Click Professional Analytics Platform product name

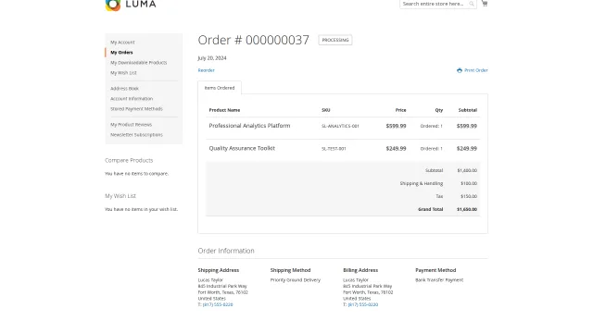249,126
